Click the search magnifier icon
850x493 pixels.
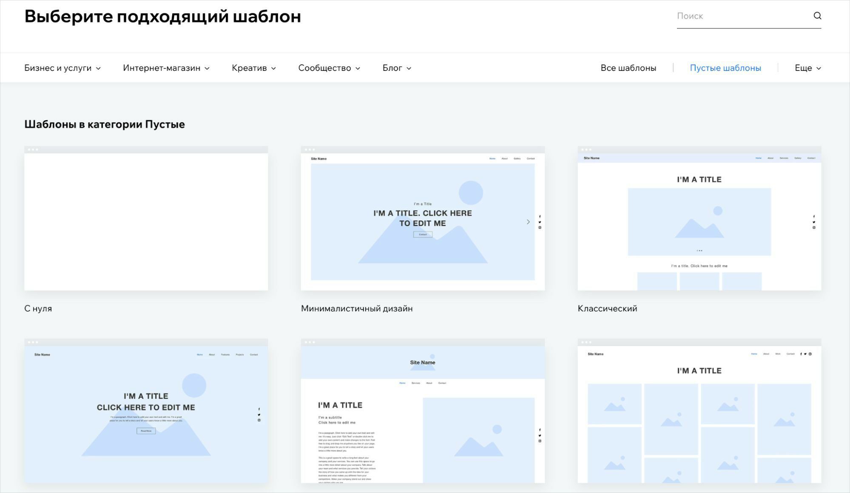tap(817, 16)
